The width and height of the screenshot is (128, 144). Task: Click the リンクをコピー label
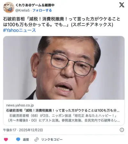pyautogui.click(x=52, y=140)
